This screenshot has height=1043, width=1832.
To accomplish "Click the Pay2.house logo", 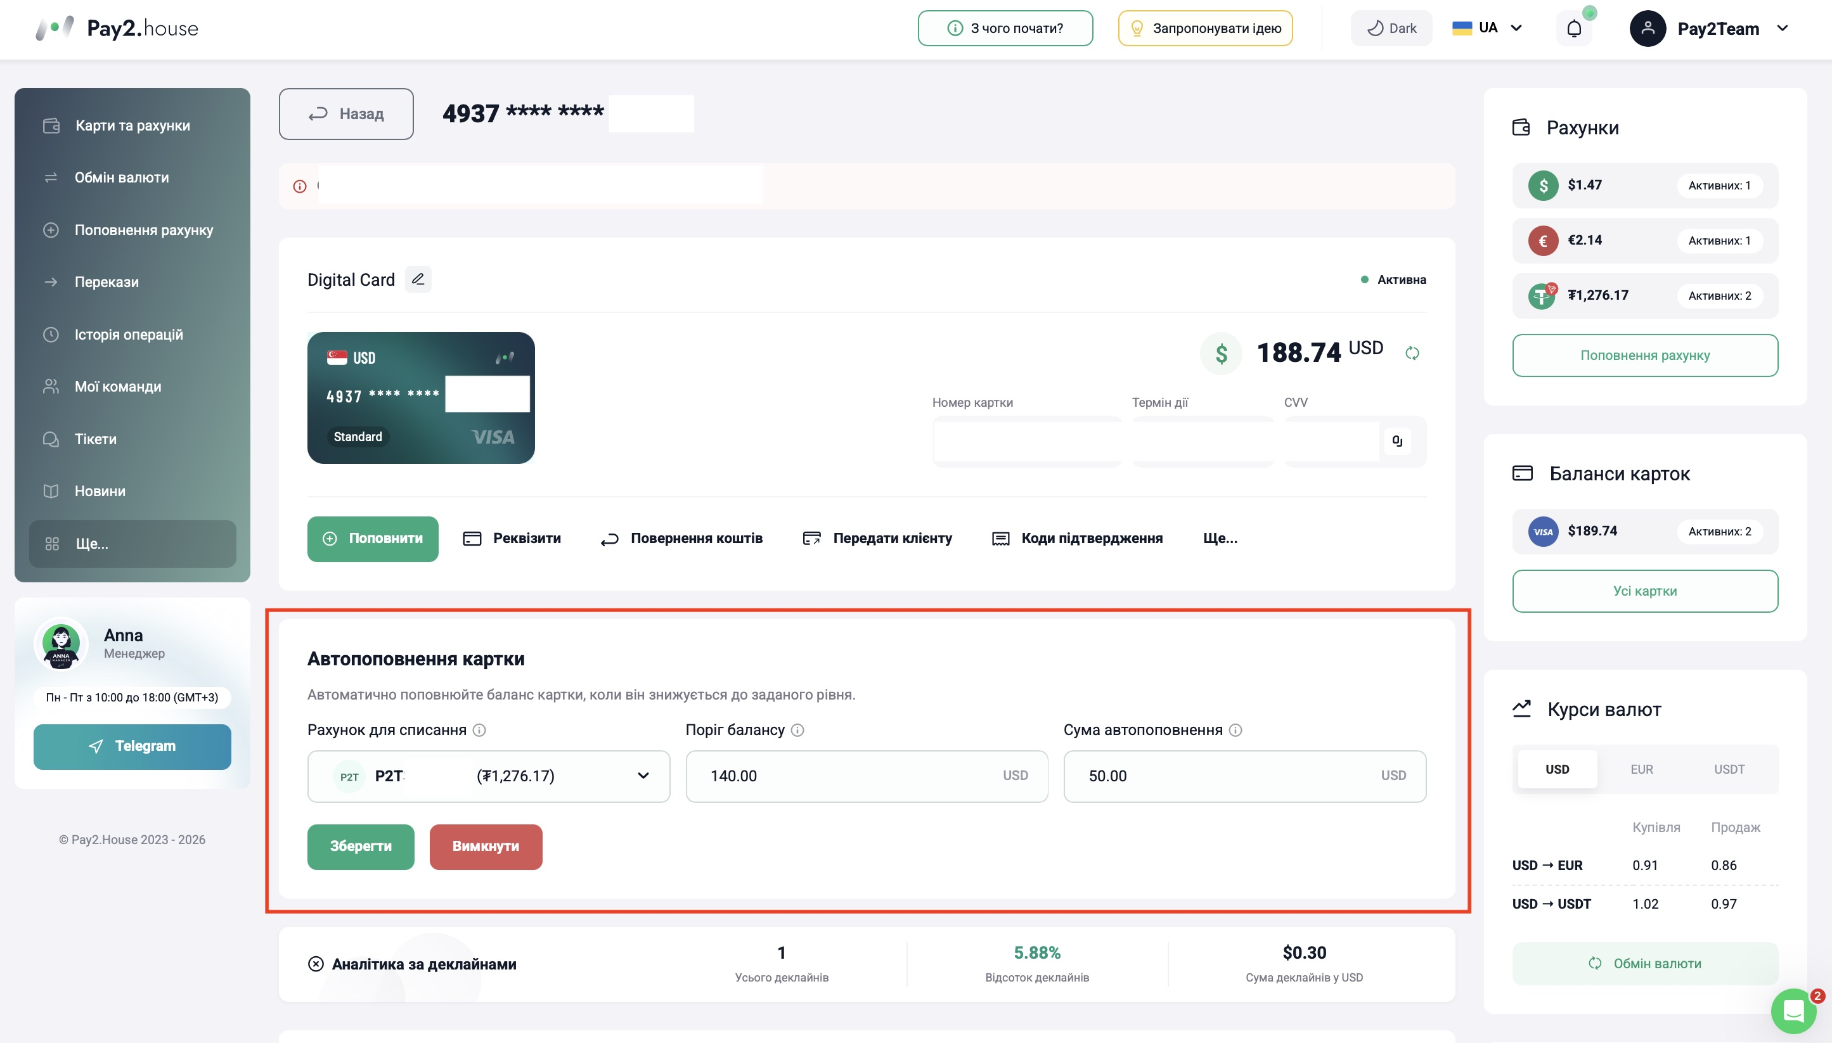I will 117,29.
